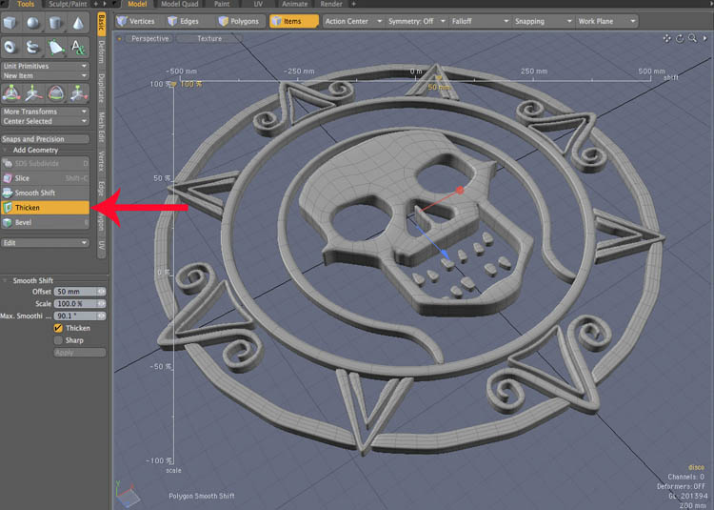Open the Symmetry: Off dropdown
The width and height of the screenshot is (714, 510).
coord(416,21)
